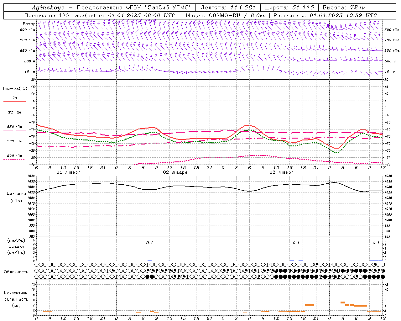Click the Ветер wind panel label
Viewport: 401px width, 321px height.
click(29, 24)
